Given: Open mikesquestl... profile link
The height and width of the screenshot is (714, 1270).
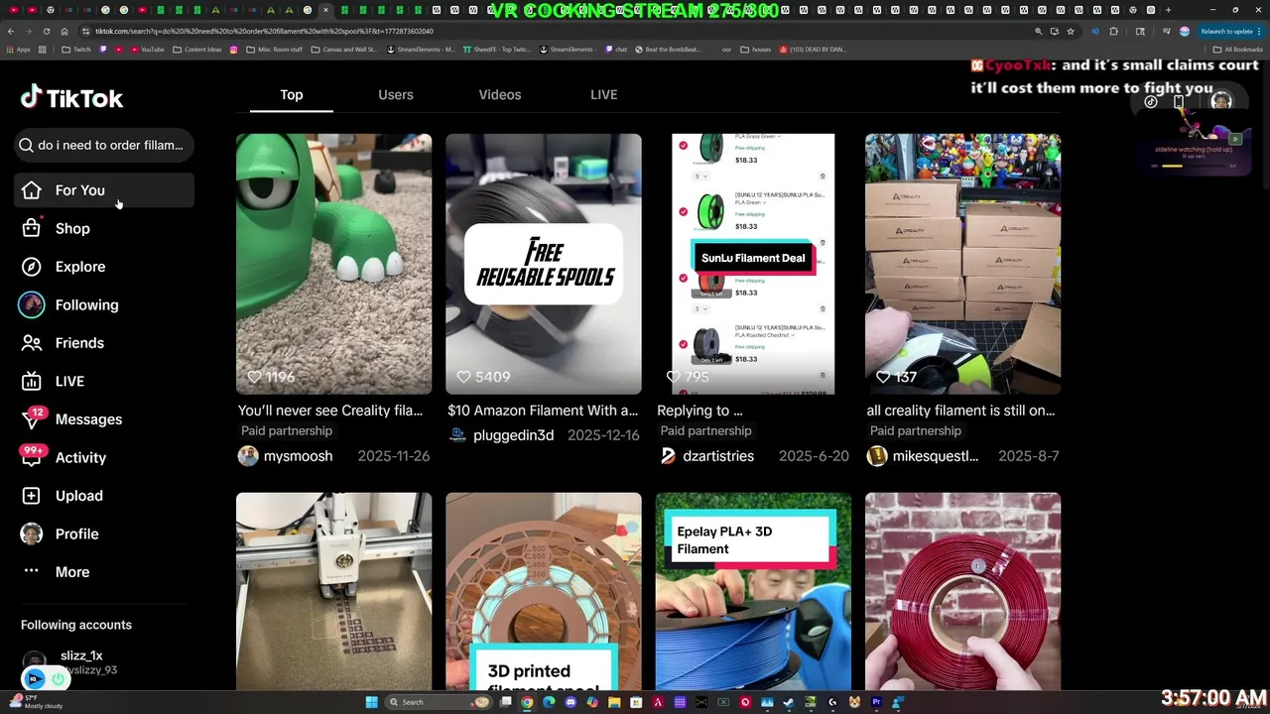Looking at the screenshot, I should [x=936, y=456].
